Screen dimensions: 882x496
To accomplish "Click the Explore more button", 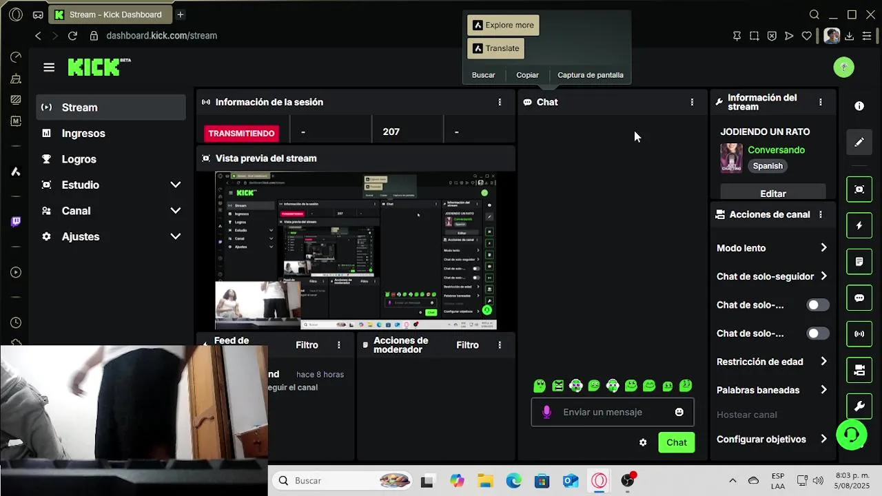I will tap(503, 25).
